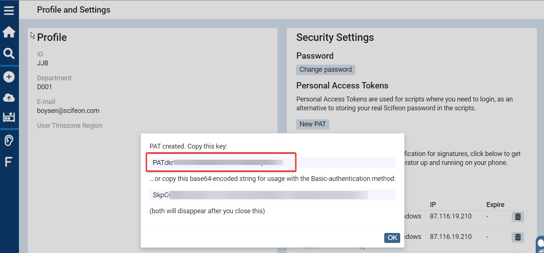Delete the second session with its trash icon

[518, 237]
